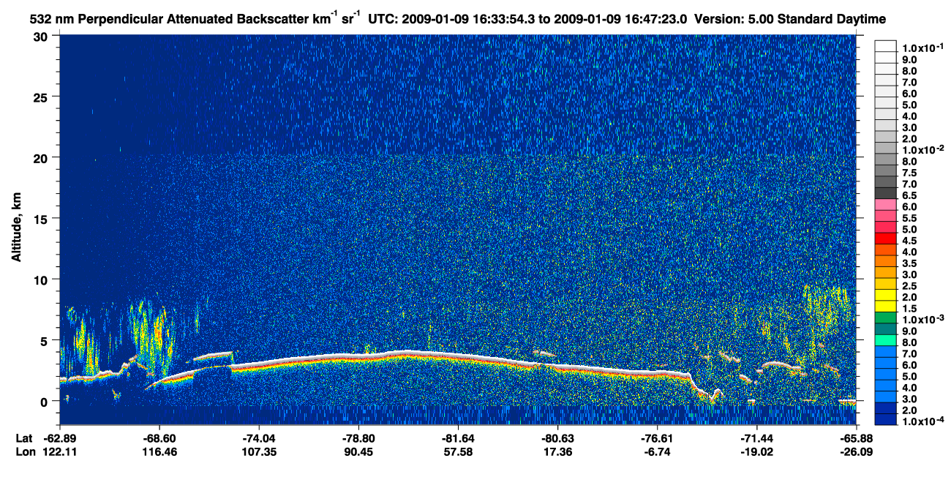Click colorbar label 1.0x10-3

922,320
